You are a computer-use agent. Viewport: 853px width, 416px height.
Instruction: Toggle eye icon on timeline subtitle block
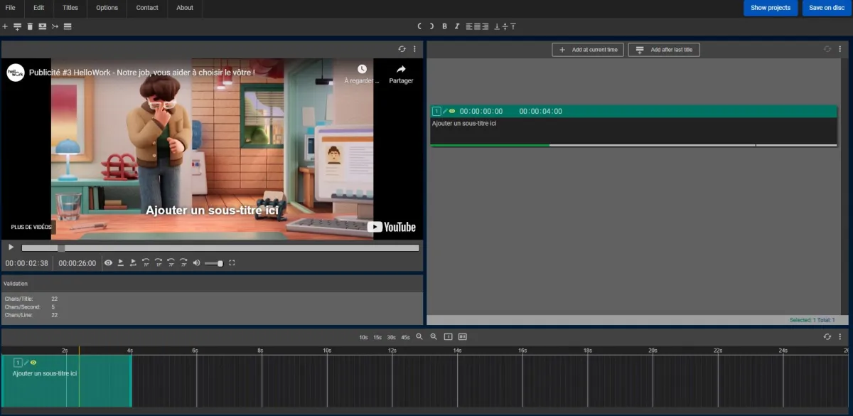coord(33,363)
